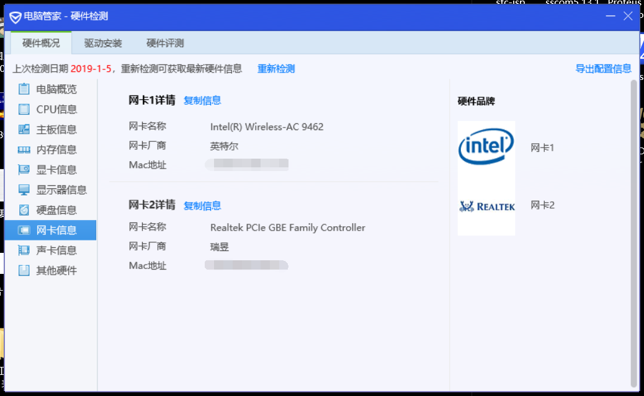Open 网卡信息 in the sidebar
The image size is (644, 396).
point(50,230)
